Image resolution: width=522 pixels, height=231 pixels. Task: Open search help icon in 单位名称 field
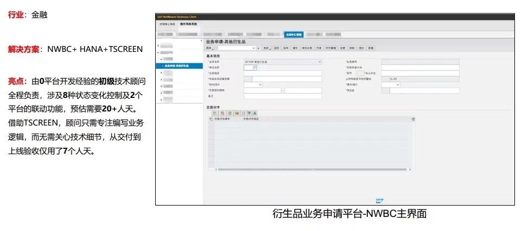[254, 68]
